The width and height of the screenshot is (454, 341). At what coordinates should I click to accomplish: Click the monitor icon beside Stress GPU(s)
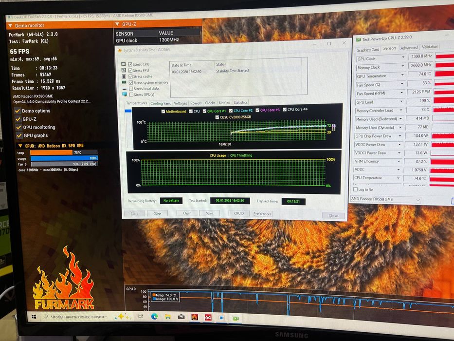coord(125,95)
